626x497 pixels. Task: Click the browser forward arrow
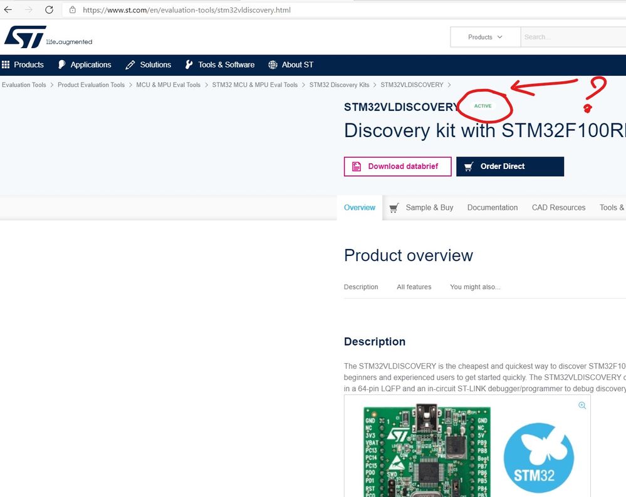click(28, 10)
